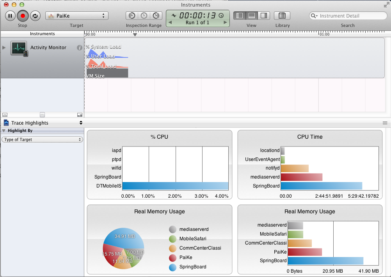The image size is (391, 277).
Task: Open the Library panel
Action: (x=282, y=16)
